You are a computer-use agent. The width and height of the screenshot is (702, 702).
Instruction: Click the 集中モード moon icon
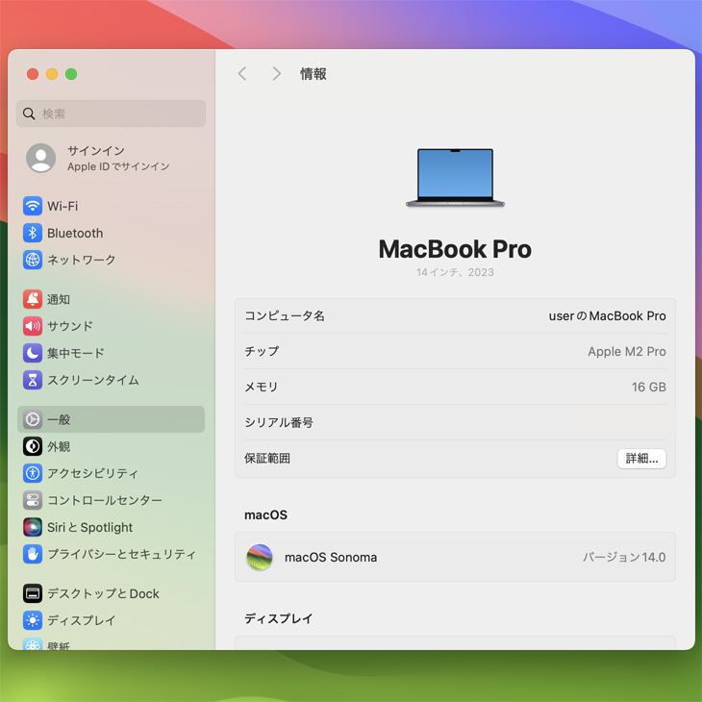[33, 353]
